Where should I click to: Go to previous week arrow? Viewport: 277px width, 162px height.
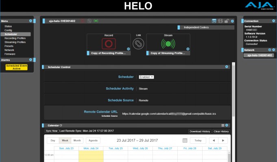[x=214, y=141]
